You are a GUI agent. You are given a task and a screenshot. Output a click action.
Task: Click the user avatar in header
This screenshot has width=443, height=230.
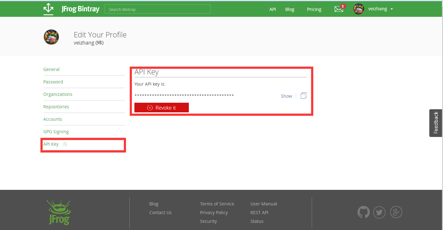(359, 9)
